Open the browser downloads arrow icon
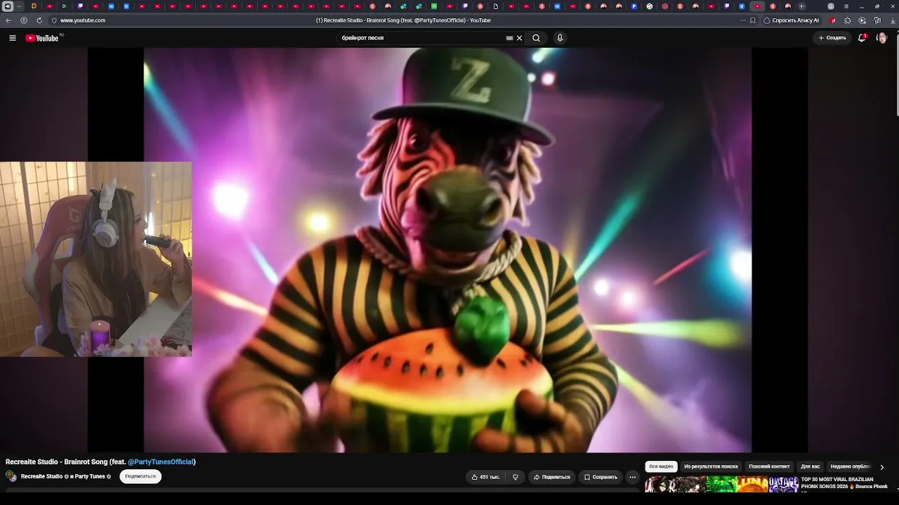This screenshot has width=899, height=505. (893, 20)
